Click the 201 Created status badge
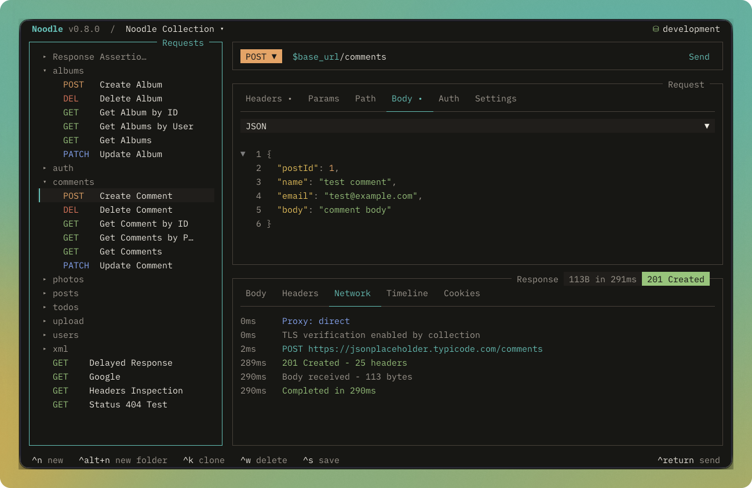 (676, 279)
